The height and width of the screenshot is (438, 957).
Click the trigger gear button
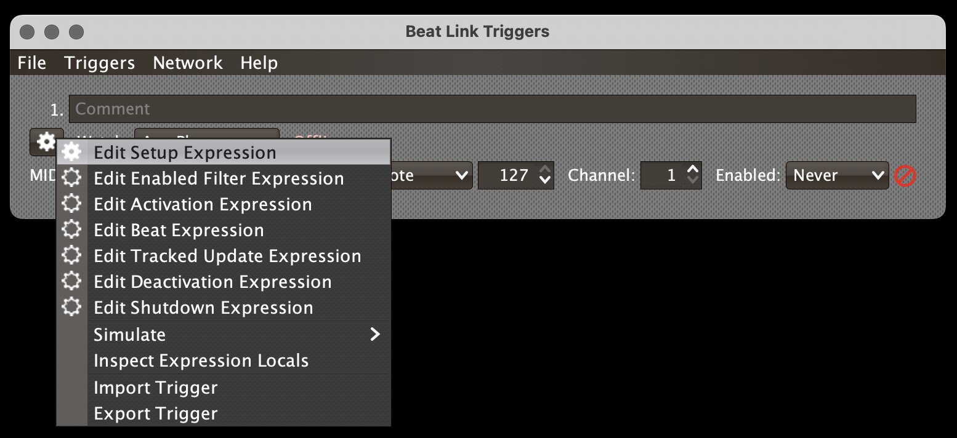(46, 142)
